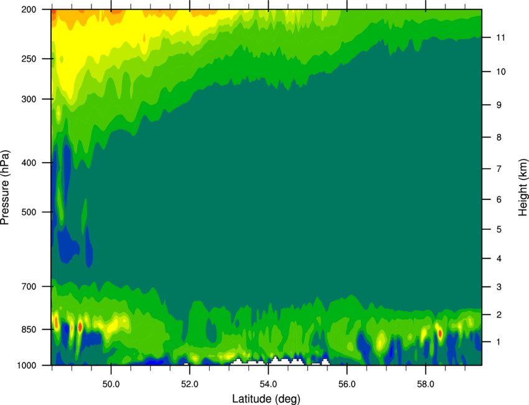
Task: Click the 200 pressure tick label
Action: 29,9
